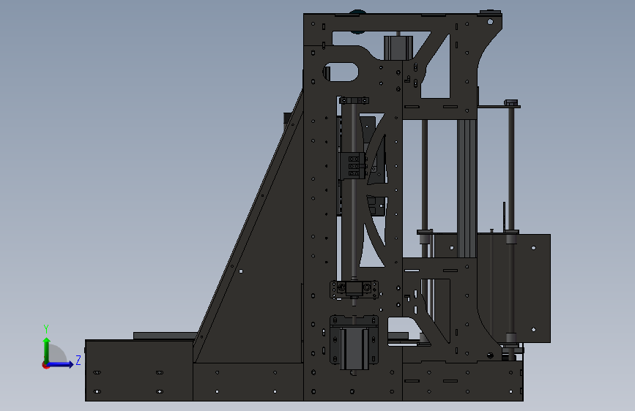Select the stepper motor at the frame top
The image size is (635, 411).
(x=398, y=48)
